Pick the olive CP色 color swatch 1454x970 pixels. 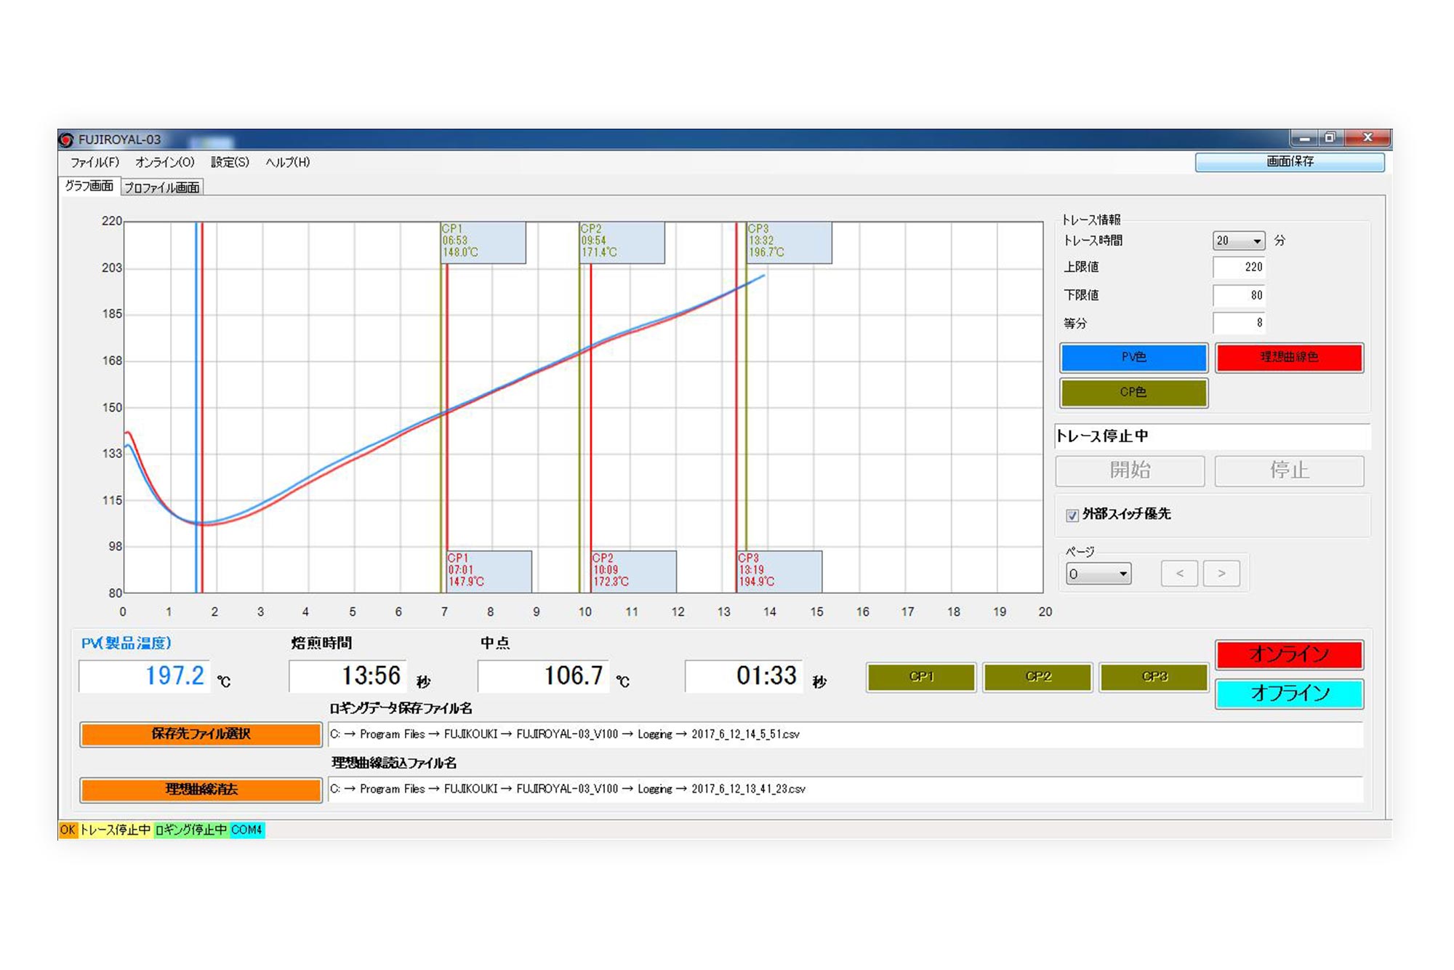[x=1133, y=393]
